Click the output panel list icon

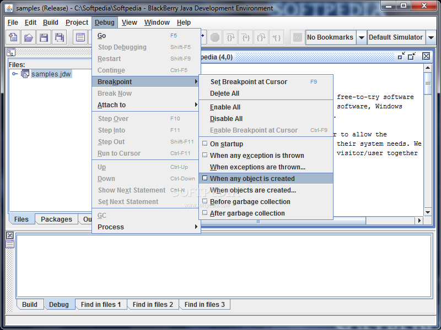[x=10, y=244]
